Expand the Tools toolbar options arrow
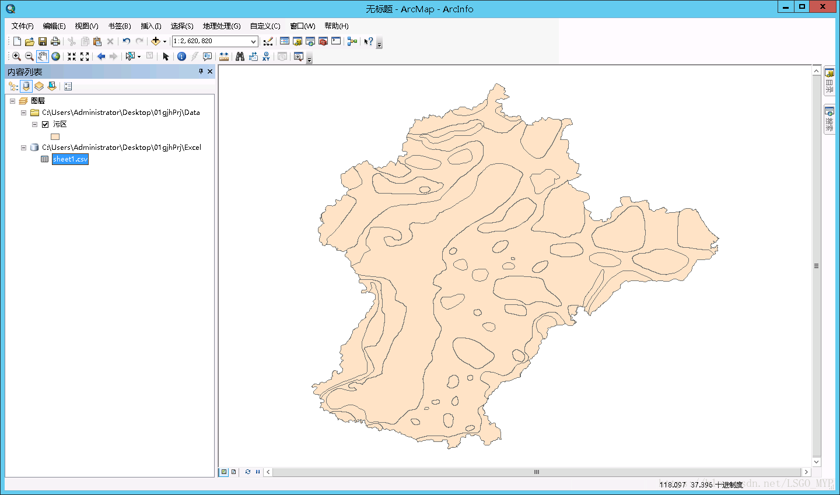The width and height of the screenshot is (840, 495). [309, 59]
